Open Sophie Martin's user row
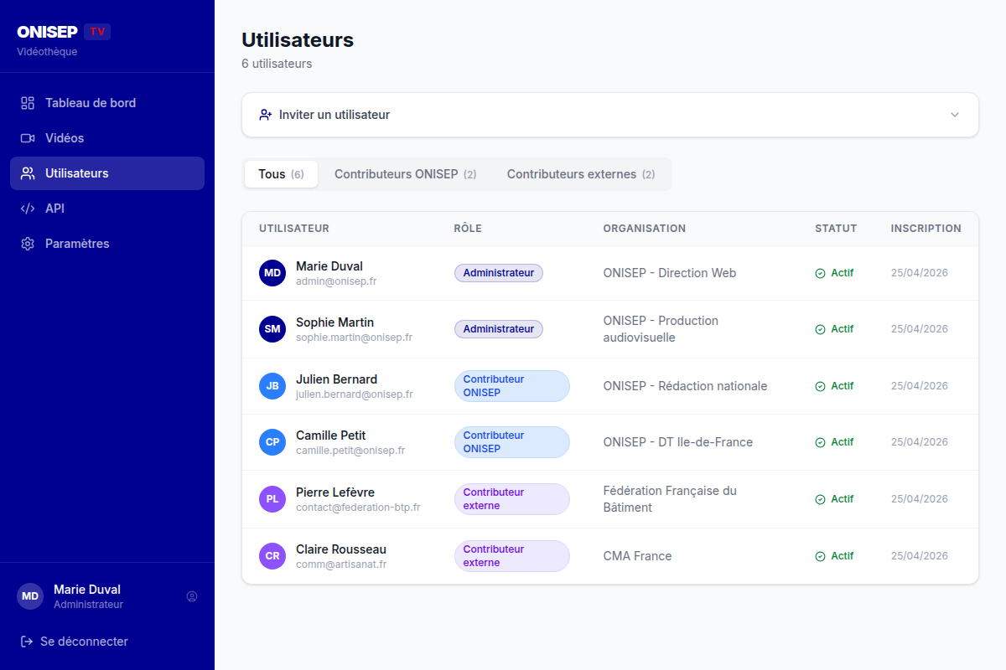Viewport: 1006px width, 670px height. (610, 329)
